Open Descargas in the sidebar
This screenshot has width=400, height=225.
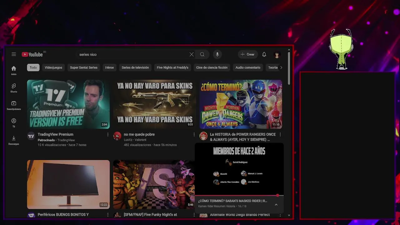14,141
